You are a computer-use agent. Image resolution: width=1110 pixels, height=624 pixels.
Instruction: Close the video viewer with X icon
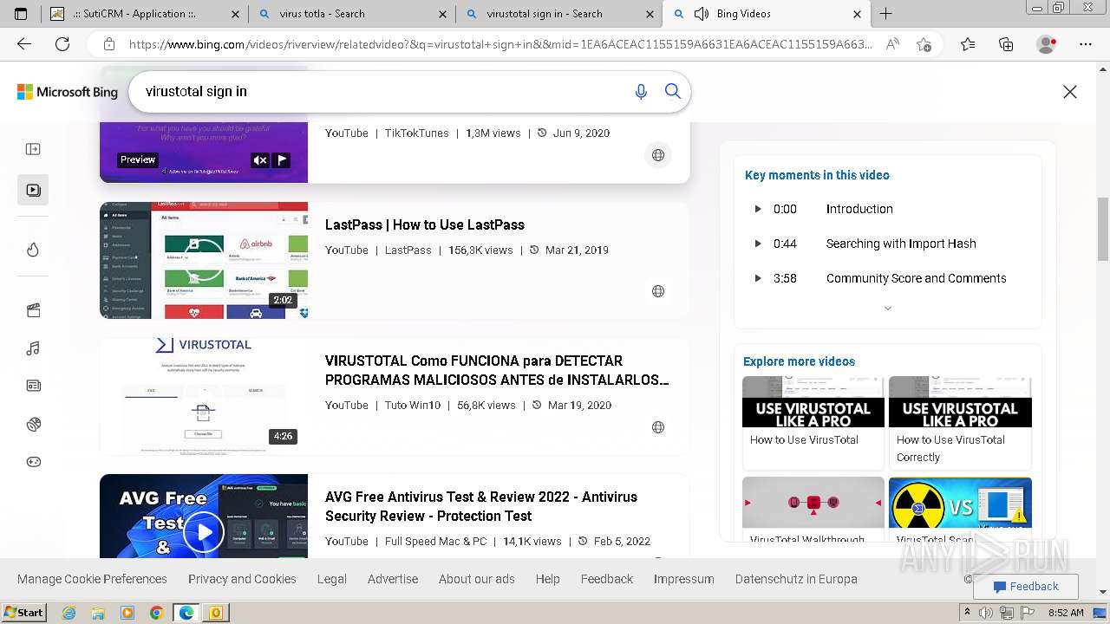click(x=1070, y=92)
